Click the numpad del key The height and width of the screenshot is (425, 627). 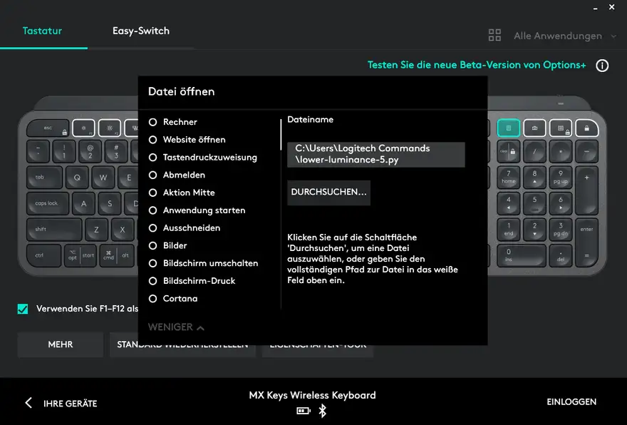click(x=561, y=255)
